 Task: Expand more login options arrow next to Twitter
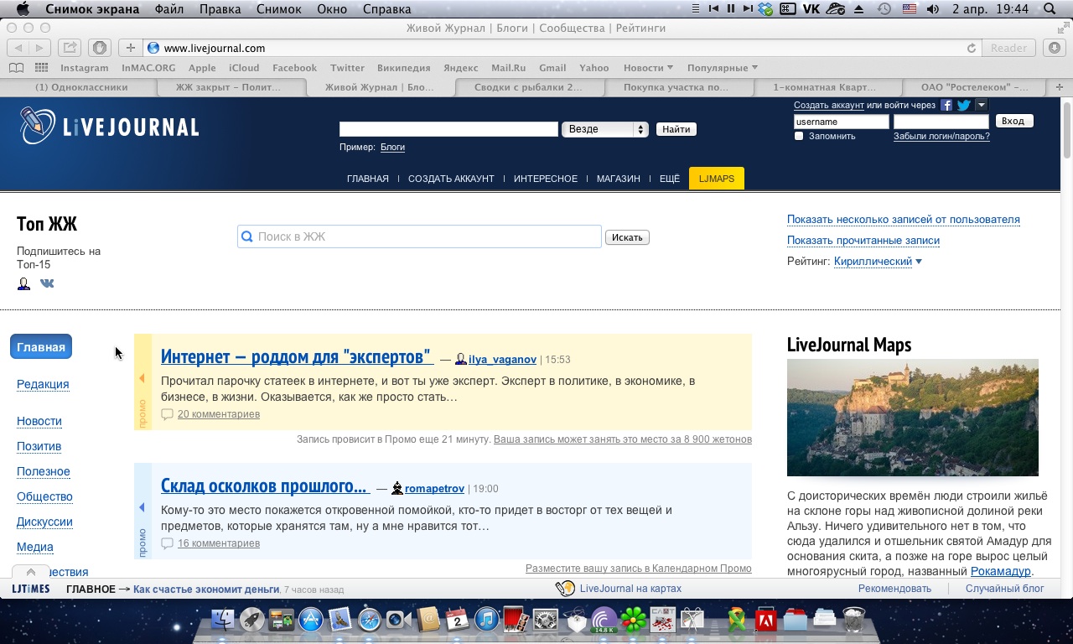(982, 105)
